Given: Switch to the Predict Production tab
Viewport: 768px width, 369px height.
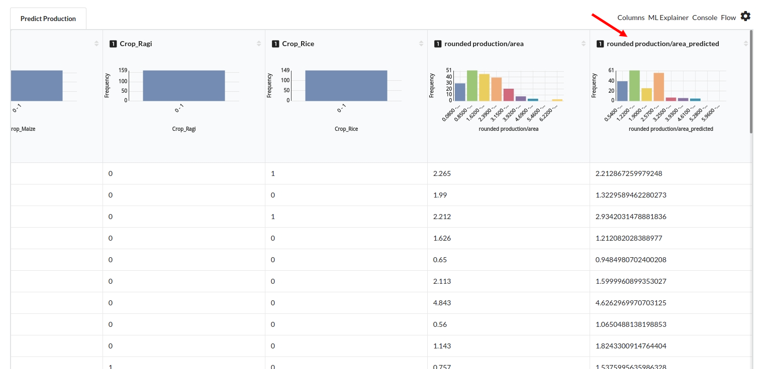Looking at the screenshot, I should [x=48, y=19].
